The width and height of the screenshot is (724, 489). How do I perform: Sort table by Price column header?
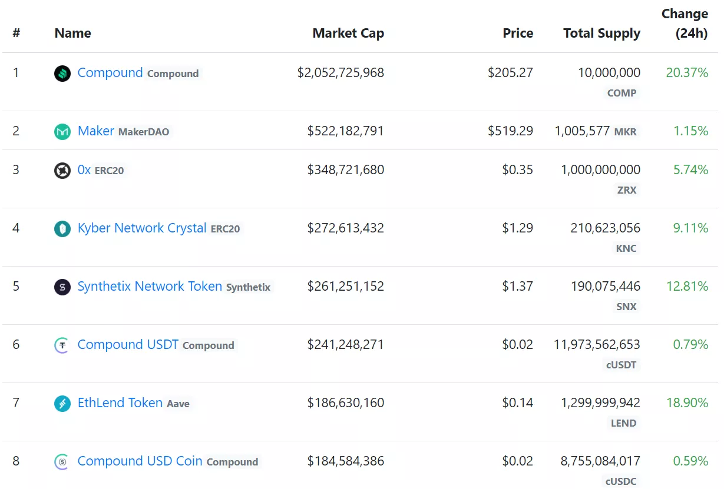[518, 34]
